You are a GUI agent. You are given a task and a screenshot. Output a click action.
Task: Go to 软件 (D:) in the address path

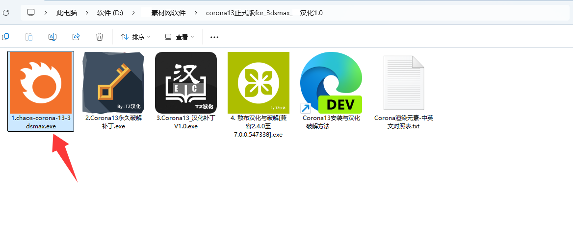tap(110, 13)
